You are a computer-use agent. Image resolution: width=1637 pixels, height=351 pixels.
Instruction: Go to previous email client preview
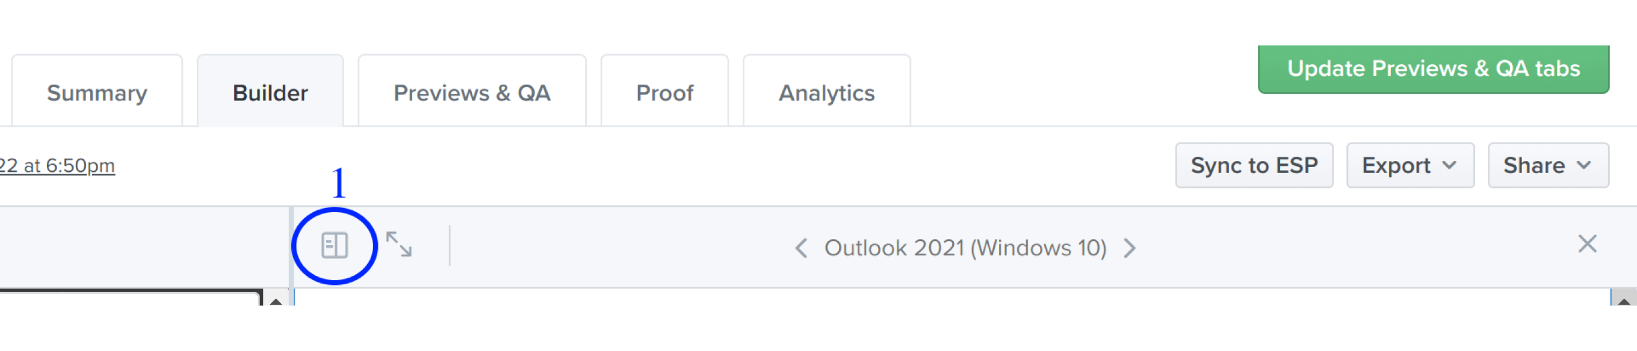(x=801, y=248)
